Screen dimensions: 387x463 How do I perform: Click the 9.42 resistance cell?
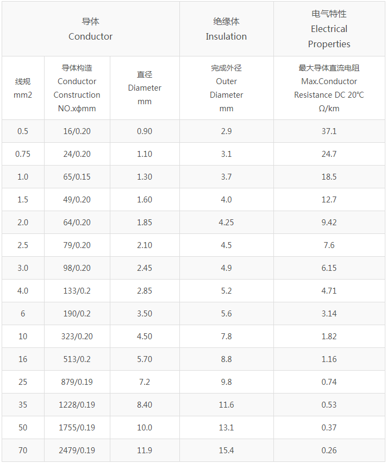tap(329, 223)
